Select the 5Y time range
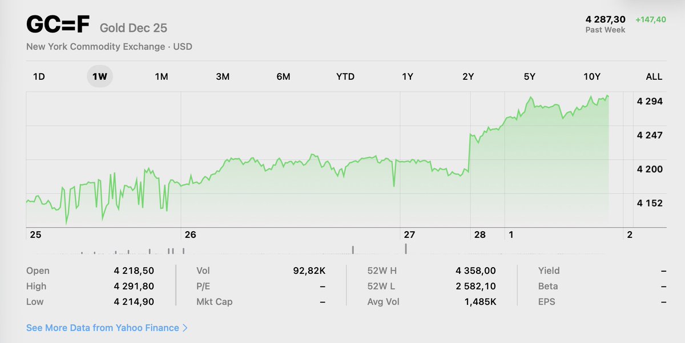 point(529,76)
